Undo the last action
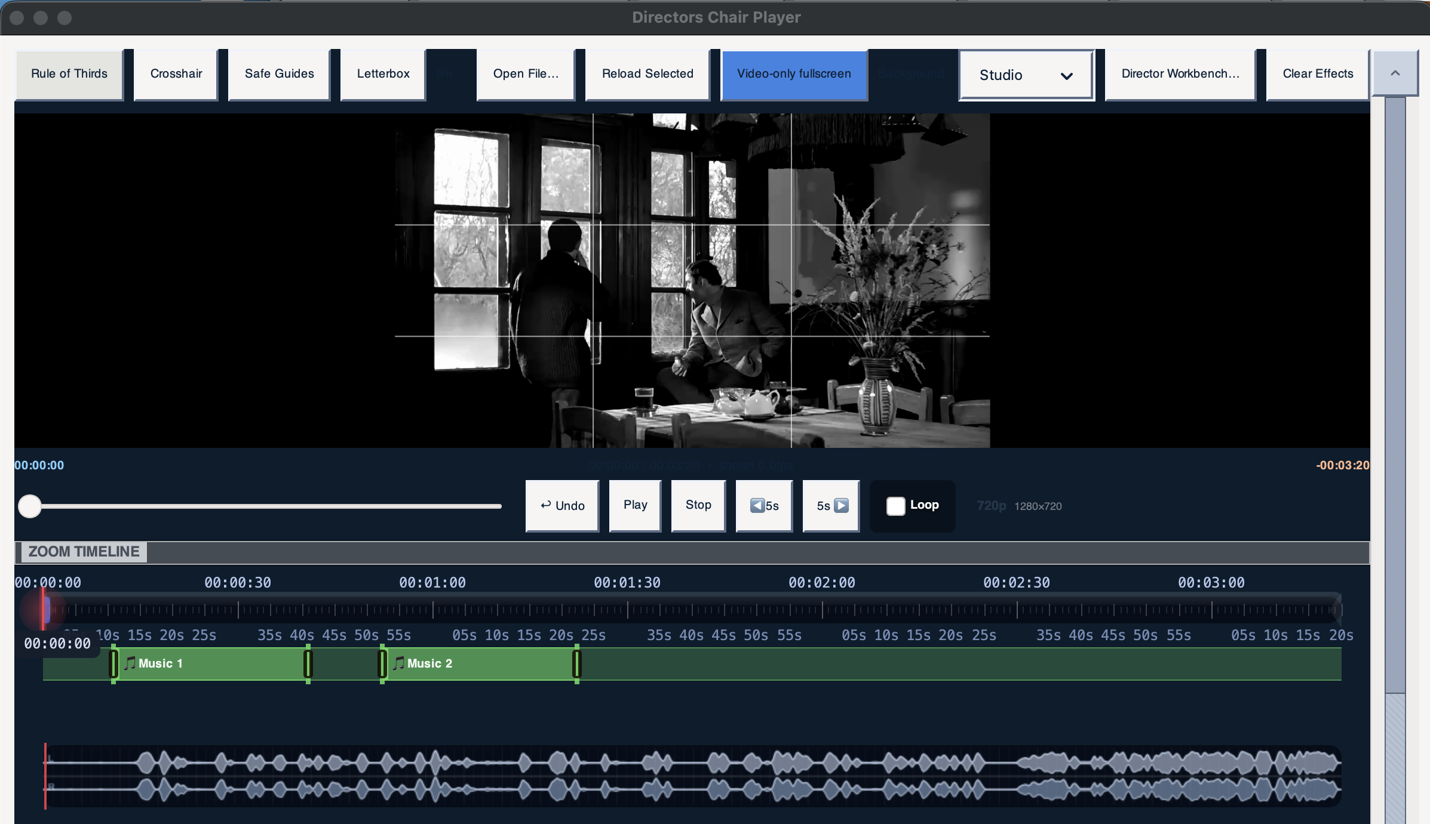Screen dimensions: 1430x824 tap(562, 506)
